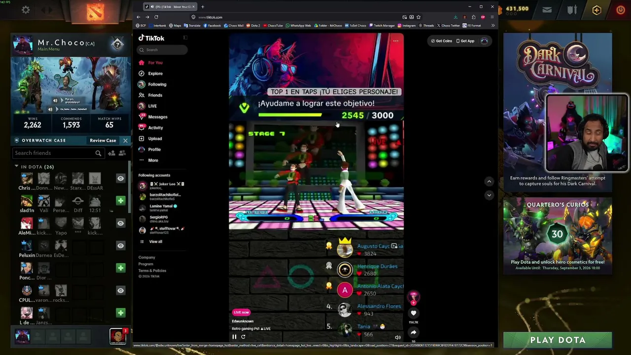Like the video with heart icon
The height and width of the screenshot is (355, 631).
tap(414, 313)
